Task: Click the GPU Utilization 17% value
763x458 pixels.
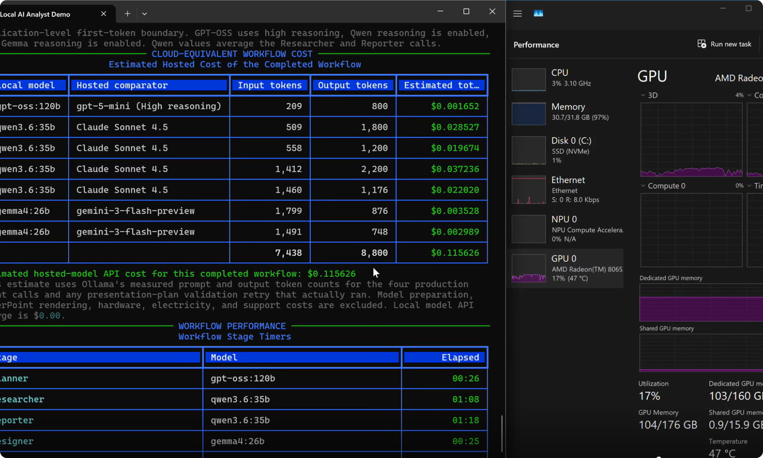Action: pyautogui.click(x=649, y=396)
